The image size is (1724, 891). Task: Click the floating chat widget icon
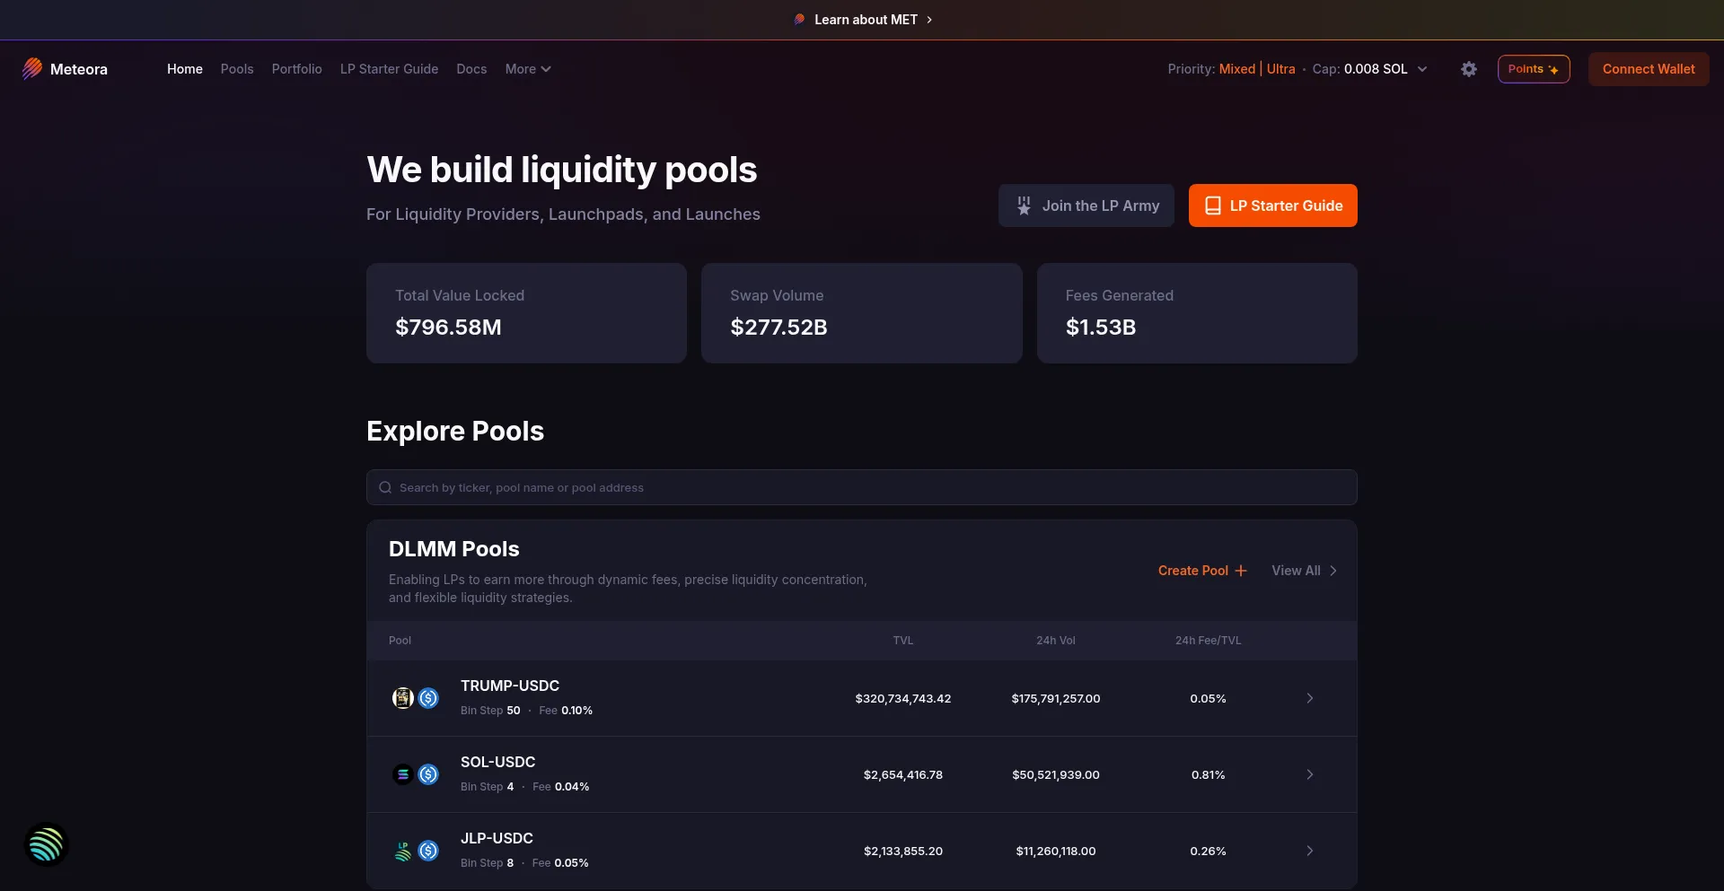click(x=46, y=844)
